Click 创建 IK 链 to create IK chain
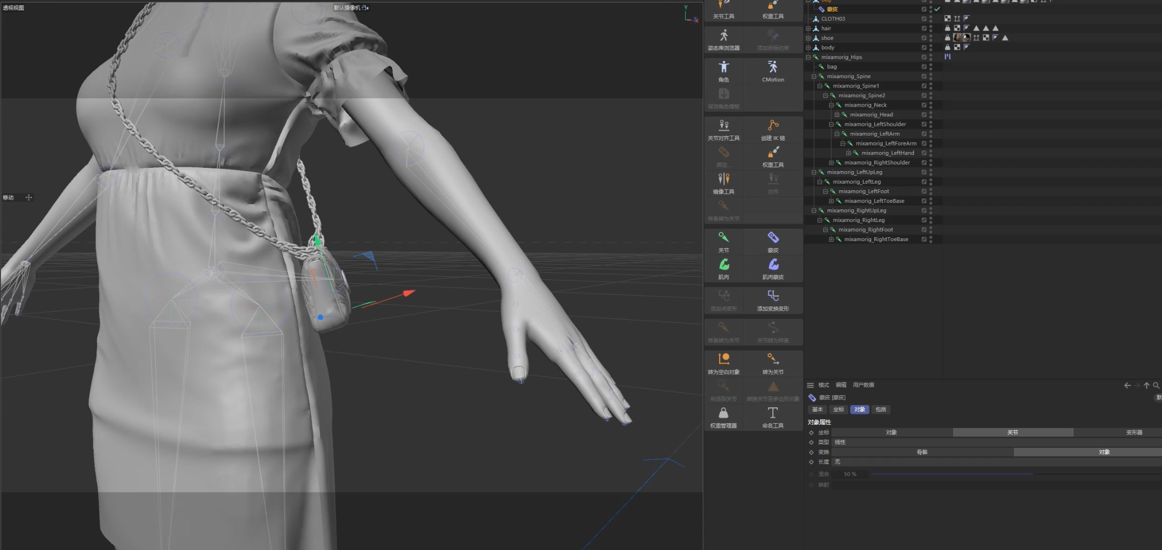1162x550 pixels. (x=773, y=130)
